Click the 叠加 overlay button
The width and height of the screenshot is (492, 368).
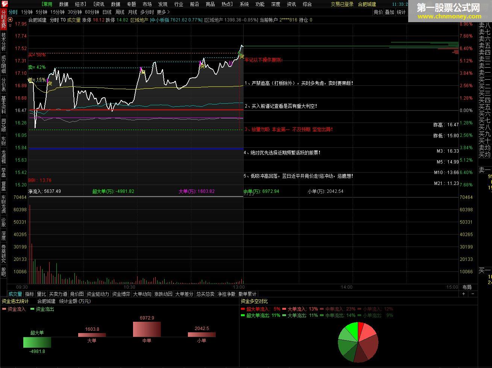click(x=390, y=12)
